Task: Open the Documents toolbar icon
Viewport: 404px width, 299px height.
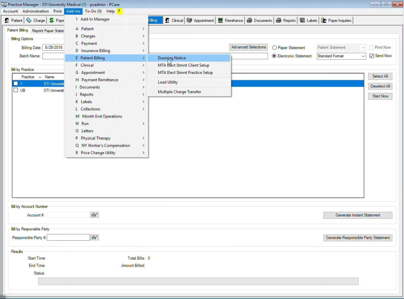Action: (259, 20)
